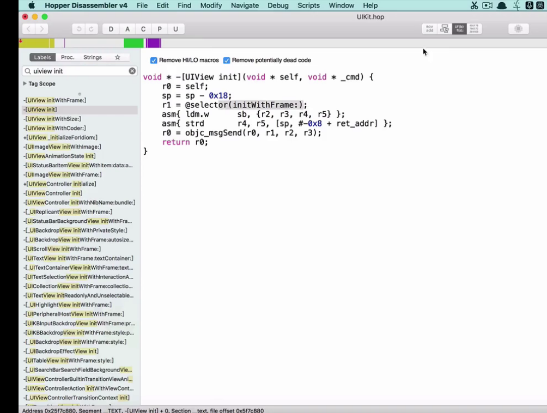Open the input method menu bar icon

click(540, 5)
